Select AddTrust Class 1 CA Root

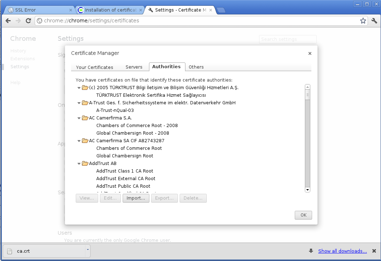point(124,171)
